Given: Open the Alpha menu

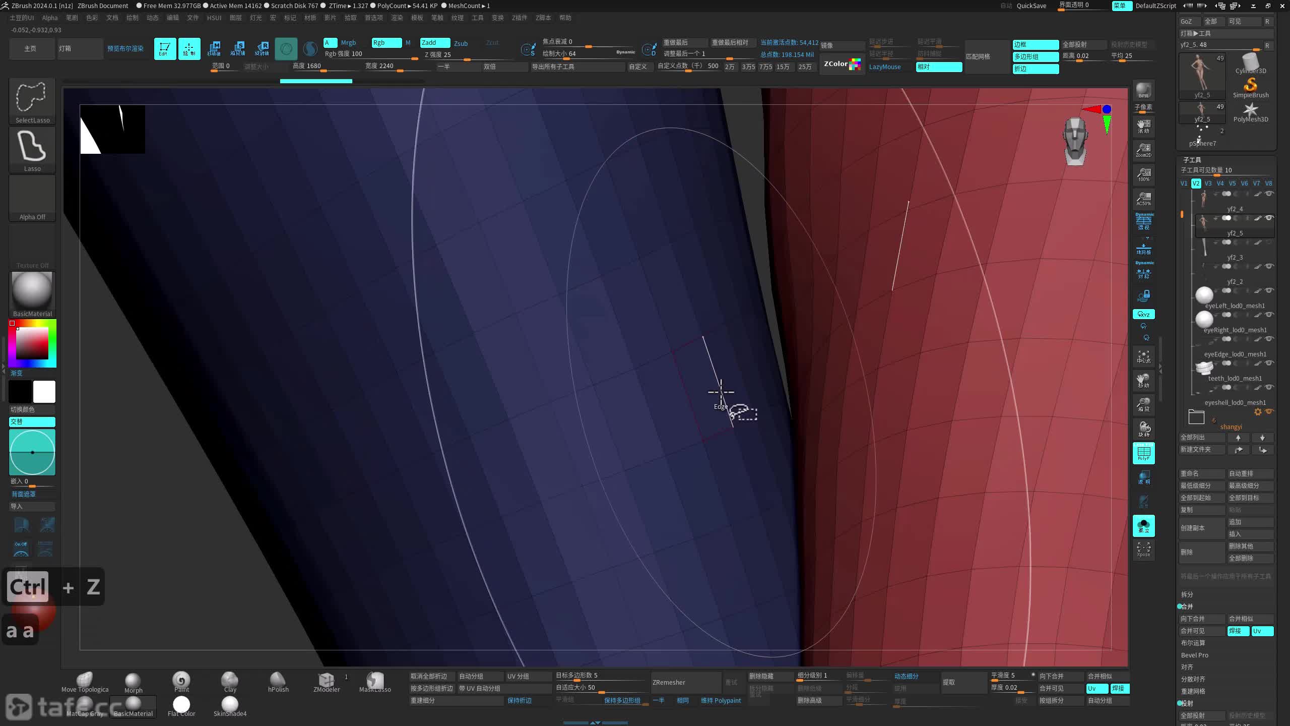Looking at the screenshot, I should [49, 18].
